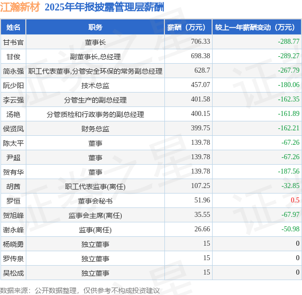Select the name 贺有华
Image resolution: width=302 pixels, height=295 pixels.
[13, 172]
